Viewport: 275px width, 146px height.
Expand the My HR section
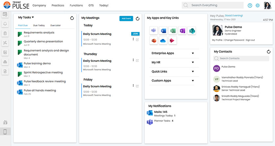pos(174,62)
